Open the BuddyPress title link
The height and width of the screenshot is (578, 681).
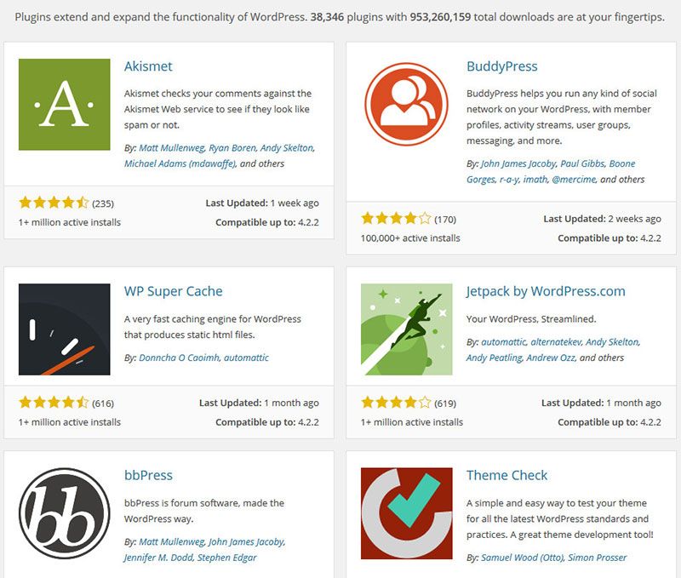[x=502, y=66]
